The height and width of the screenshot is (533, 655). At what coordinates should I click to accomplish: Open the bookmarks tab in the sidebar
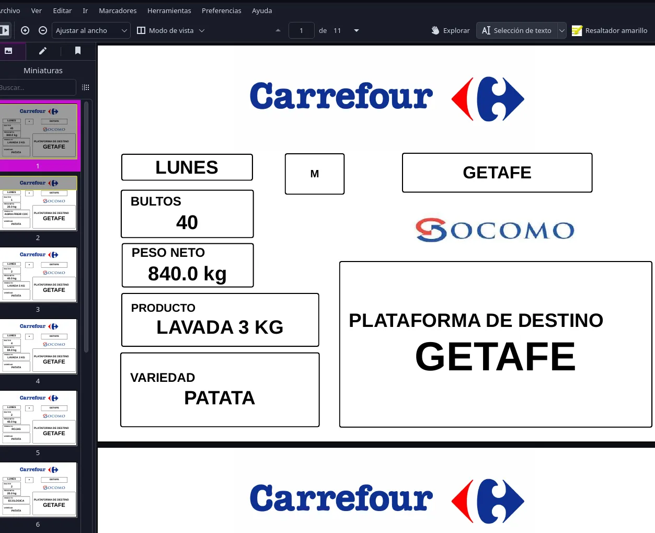(78, 51)
